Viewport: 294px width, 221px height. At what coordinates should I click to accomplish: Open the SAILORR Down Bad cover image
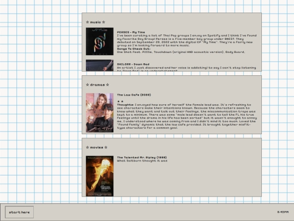[x=100, y=65]
